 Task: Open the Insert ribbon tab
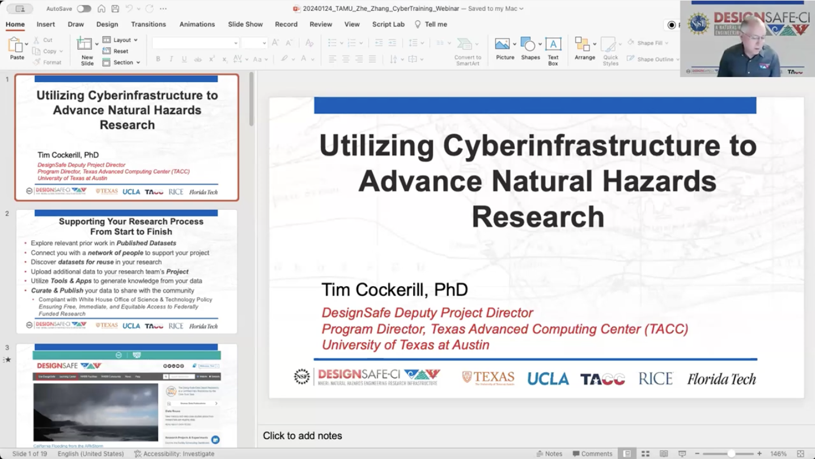pyautogui.click(x=46, y=24)
